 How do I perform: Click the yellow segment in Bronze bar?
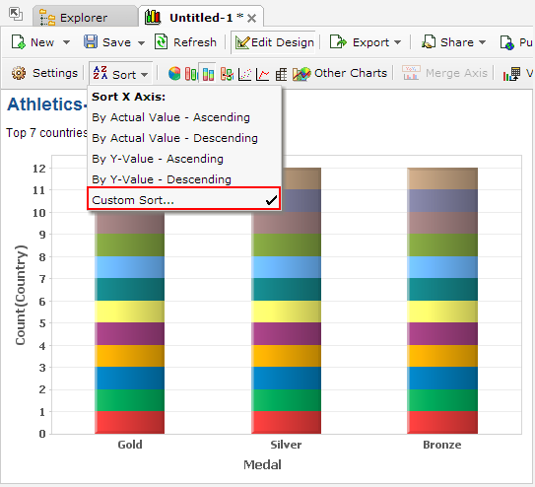pos(442,312)
